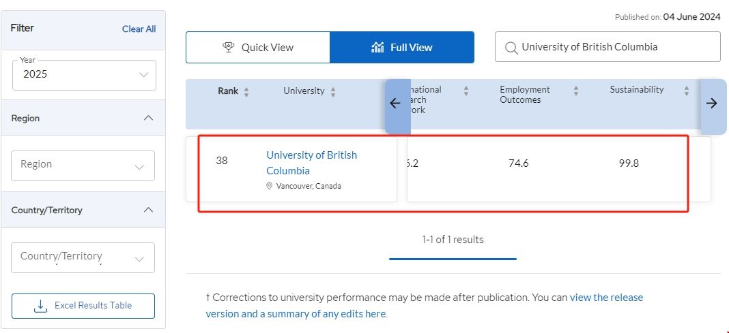Switch to Quick View tab
Image resolution: width=729 pixels, height=333 pixels.
(258, 48)
